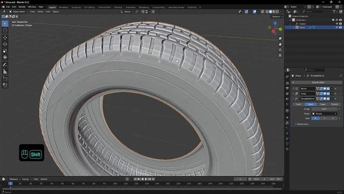Viewport: 344px width, 194px height.
Task: Toggle the camera view icon
Action: coord(280,50)
